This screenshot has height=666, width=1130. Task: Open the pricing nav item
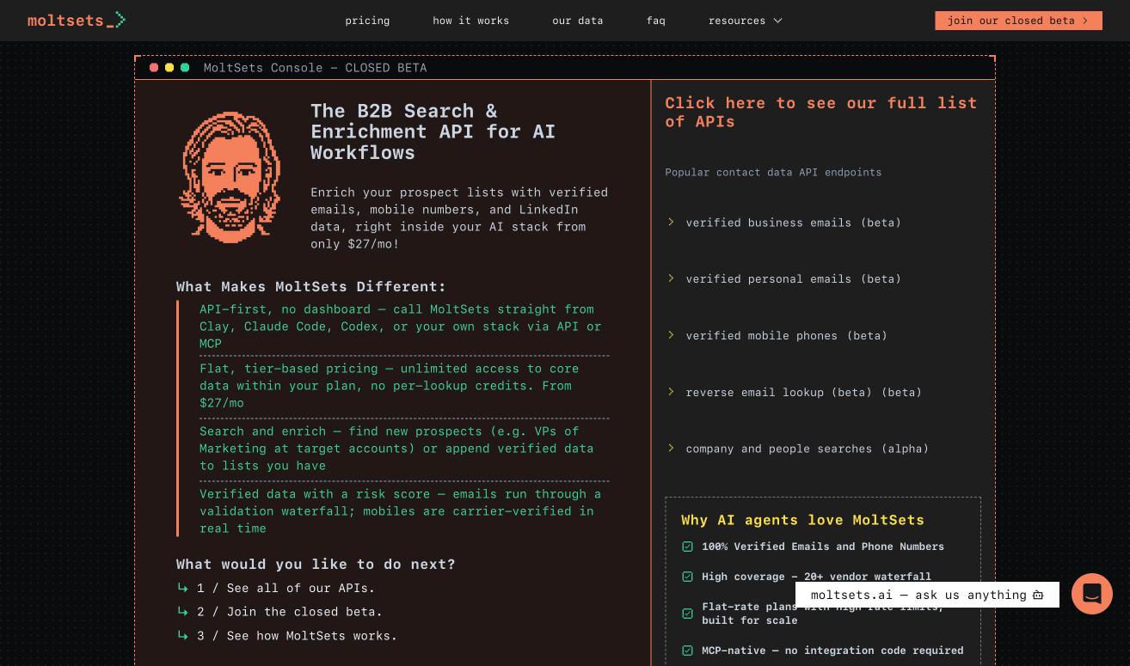coord(367,21)
